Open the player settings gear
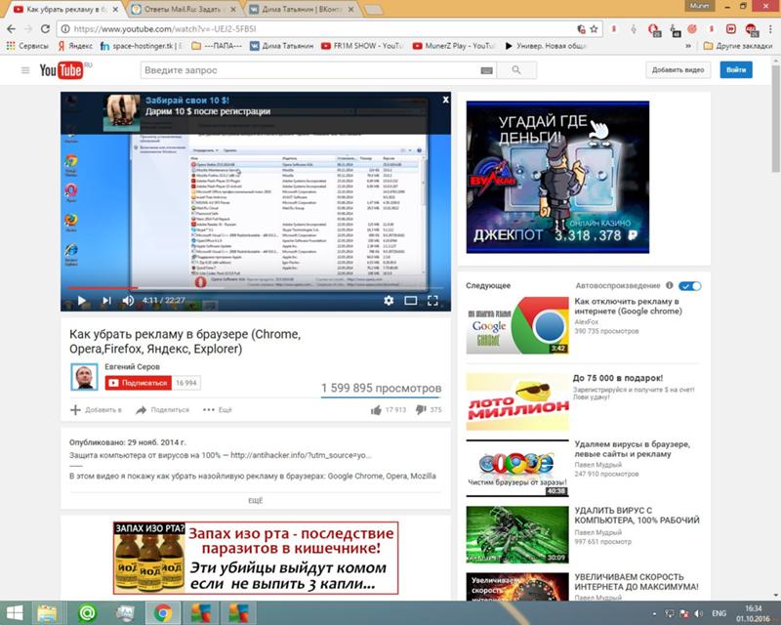 (x=389, y=300)
